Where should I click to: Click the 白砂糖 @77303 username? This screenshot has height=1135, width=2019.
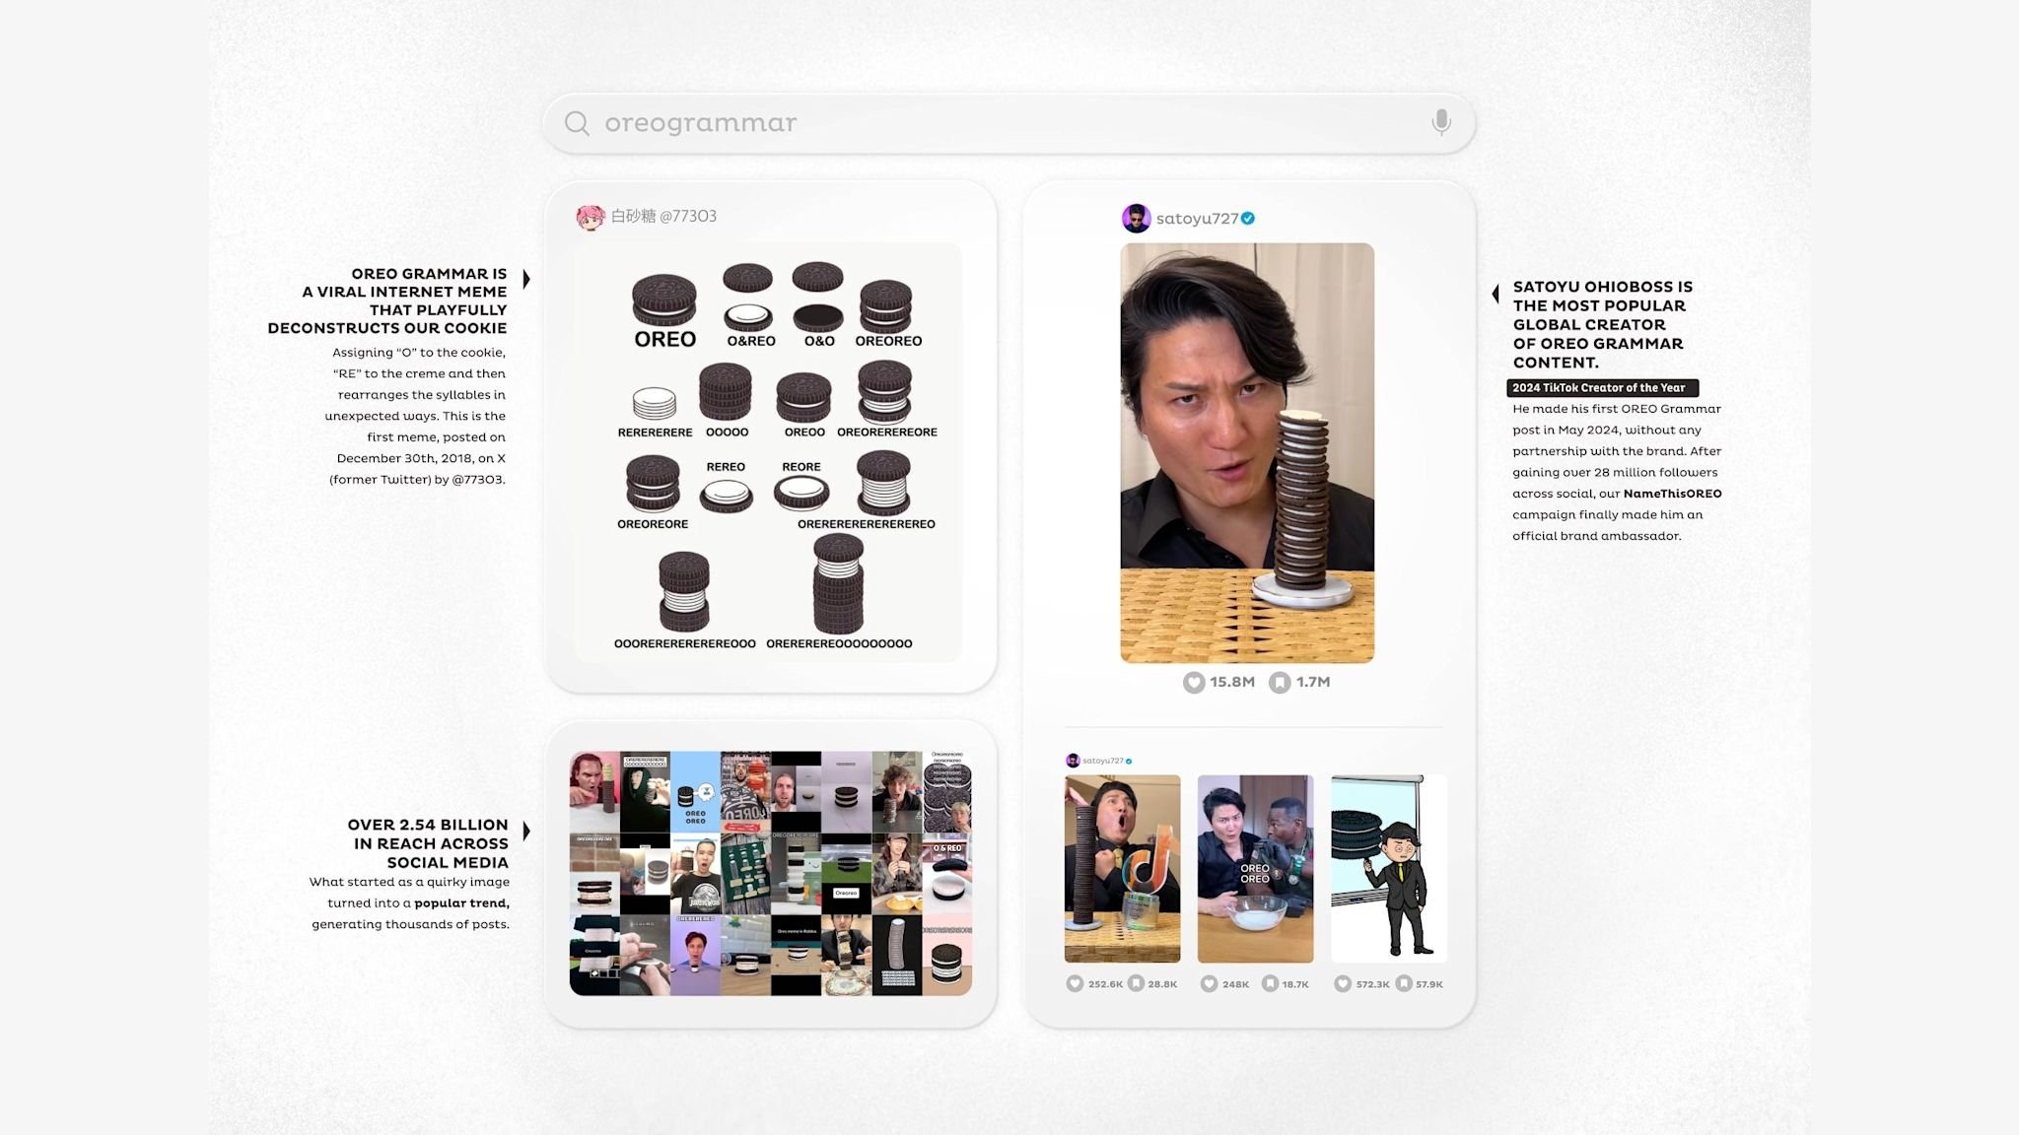pos(663,217)
